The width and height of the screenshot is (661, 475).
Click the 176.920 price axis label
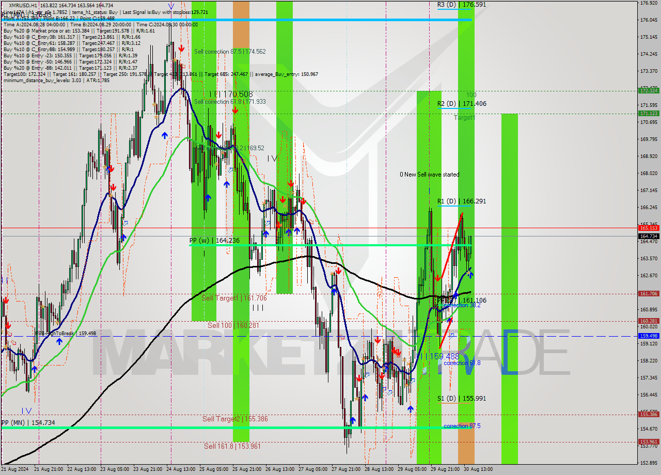[x=648, y=3]
